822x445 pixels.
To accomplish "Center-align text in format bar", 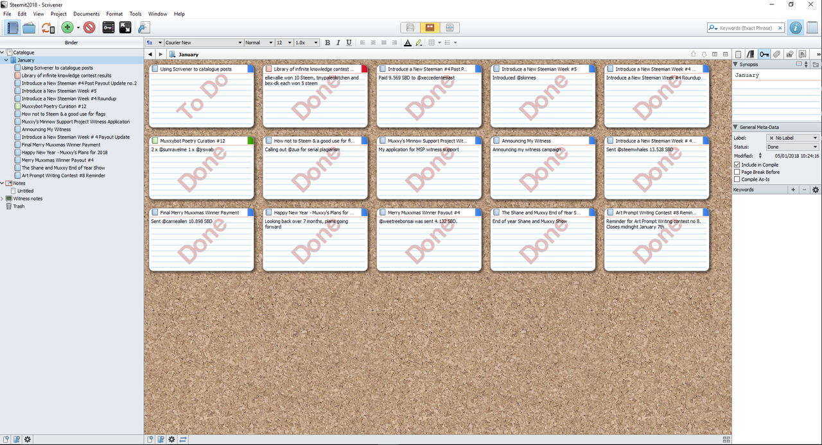I will click(x=373, y=43).
